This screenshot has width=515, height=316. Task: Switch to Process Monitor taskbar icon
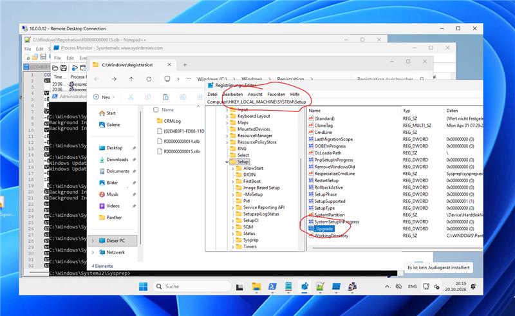352,286
